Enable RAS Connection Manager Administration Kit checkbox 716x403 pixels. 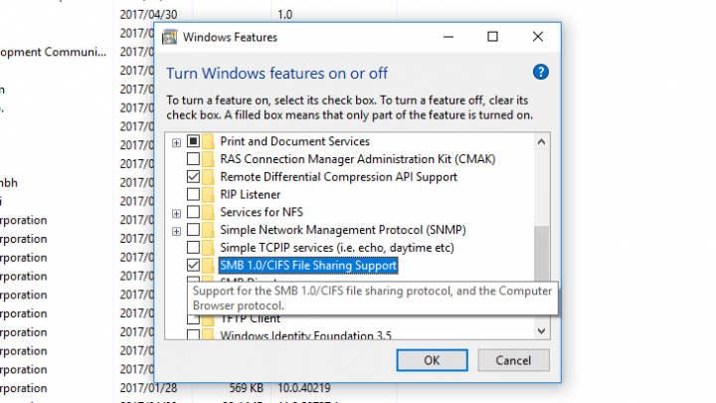click(x=193, y=159)
